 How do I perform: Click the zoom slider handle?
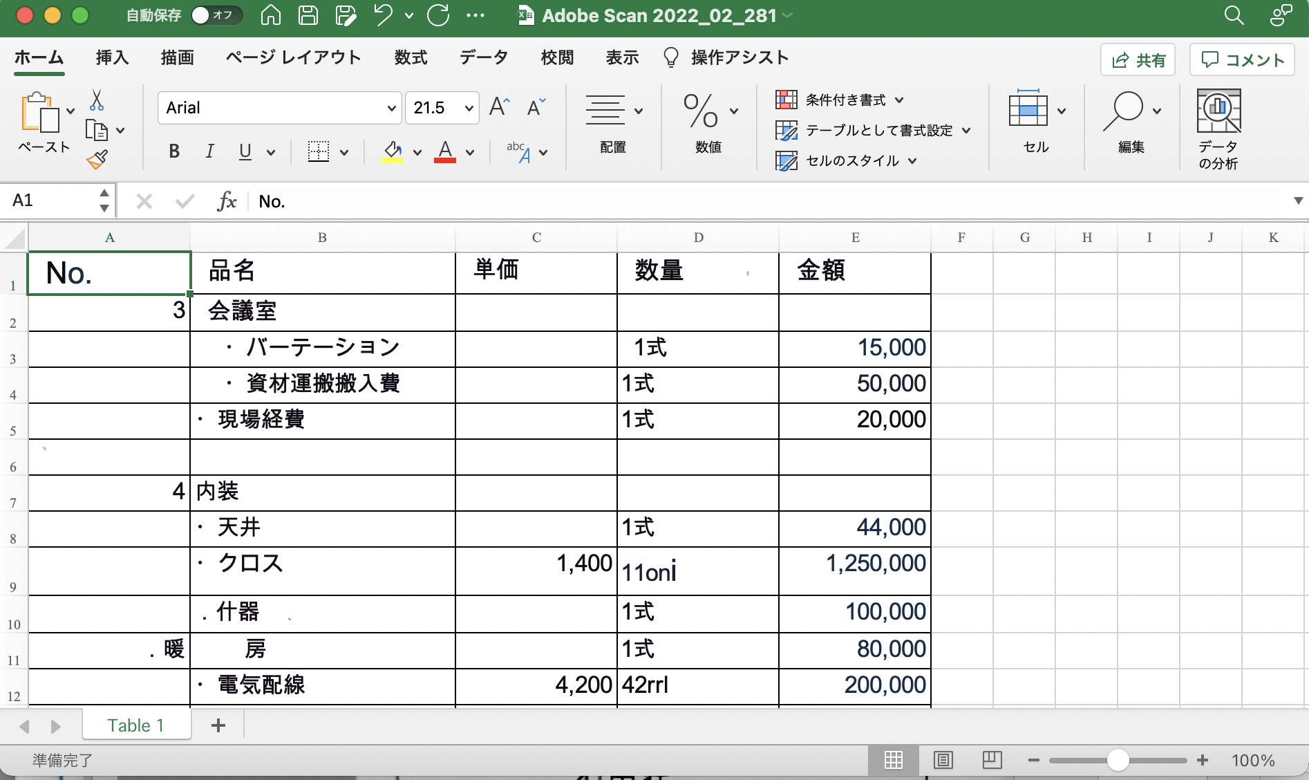point(1118,760)
